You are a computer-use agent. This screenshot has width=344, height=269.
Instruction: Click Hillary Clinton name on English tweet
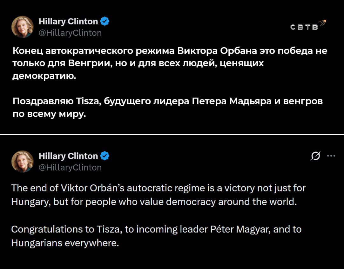tap(68, 156)
